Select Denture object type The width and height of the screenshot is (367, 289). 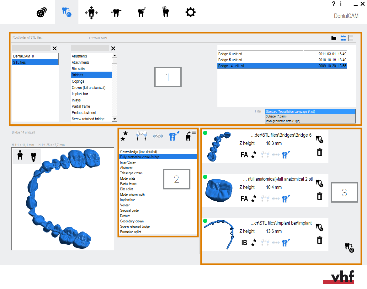(x=158, y=216)
